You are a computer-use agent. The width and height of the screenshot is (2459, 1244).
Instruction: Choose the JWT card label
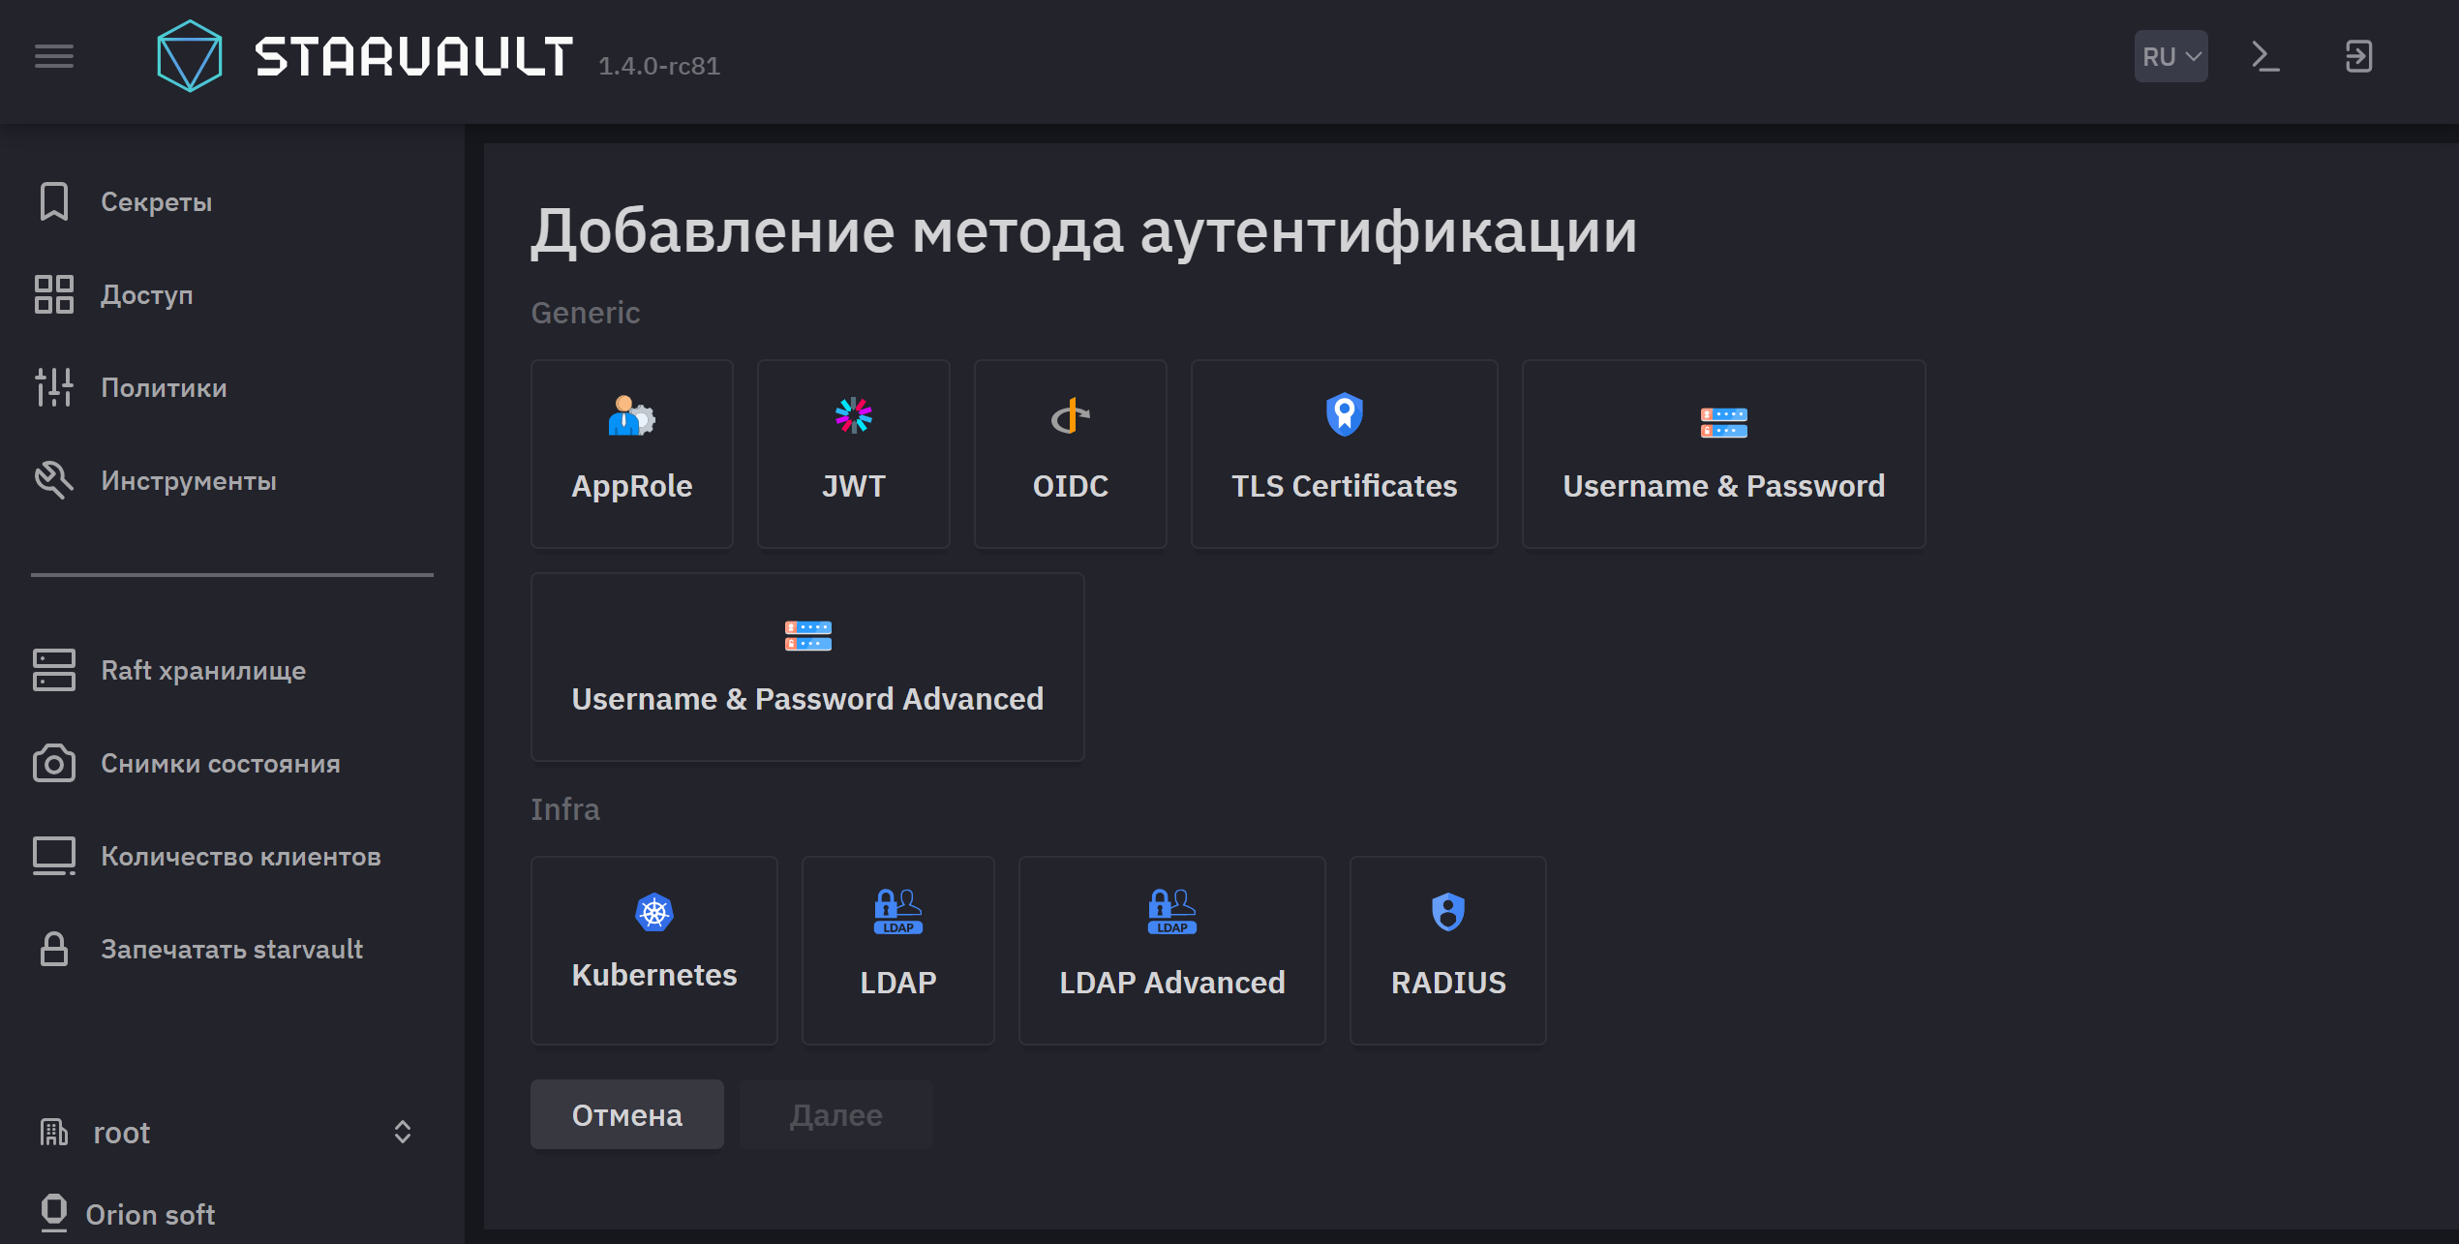tap(854, 485)
